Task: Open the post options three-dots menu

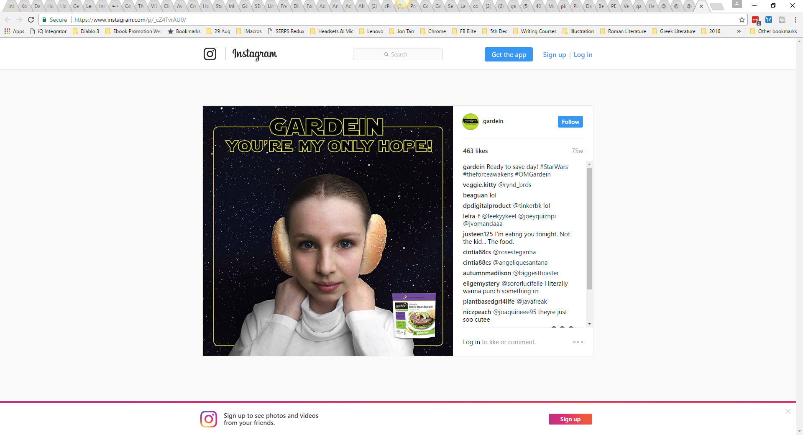Action: (578, 342)
